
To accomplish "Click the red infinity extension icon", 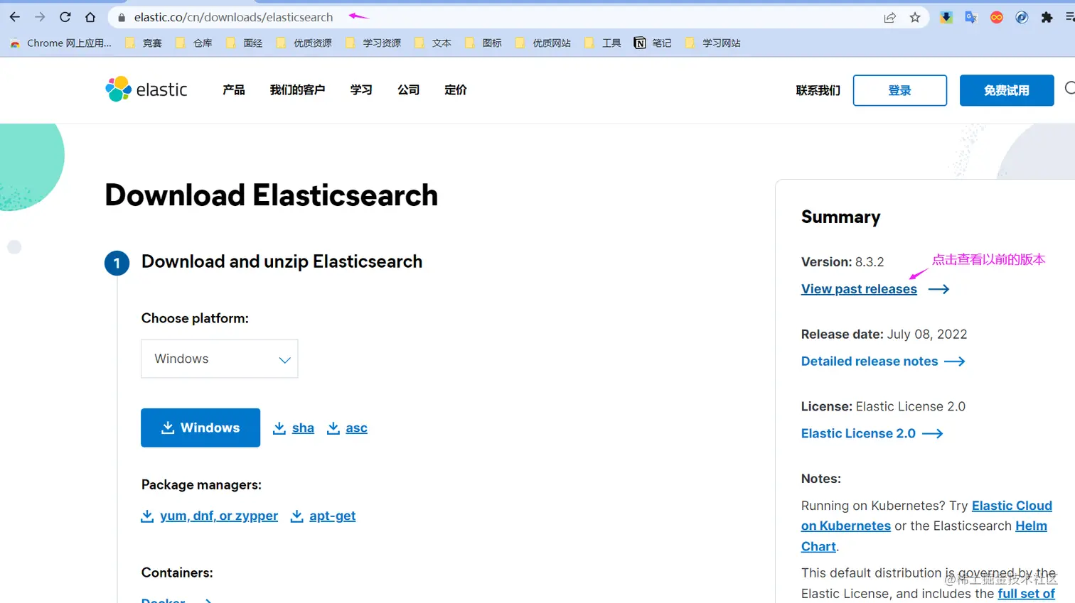I will point(997,18).
